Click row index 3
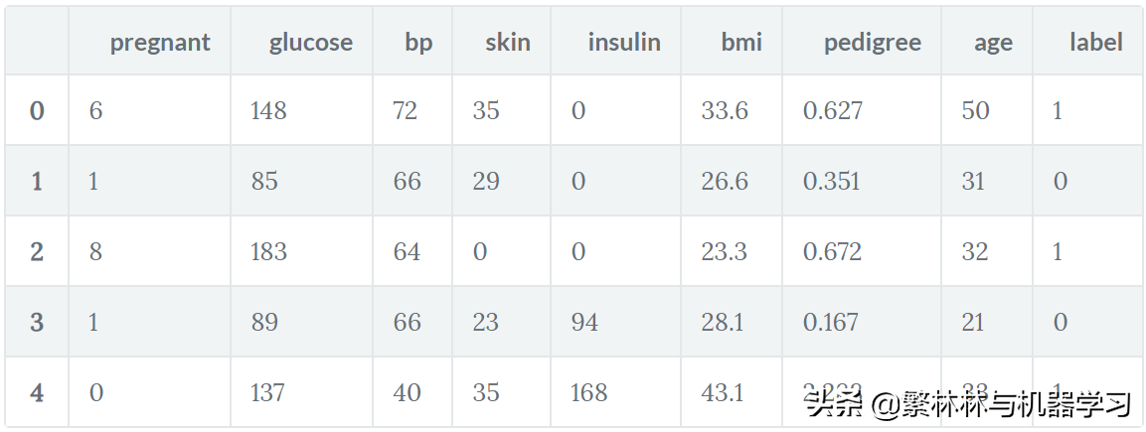Viewport: 1146px width, 432px height. click(x=37, y=323)
